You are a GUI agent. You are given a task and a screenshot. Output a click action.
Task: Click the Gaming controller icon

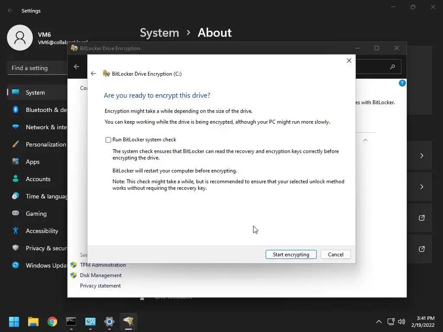point(16,213)
